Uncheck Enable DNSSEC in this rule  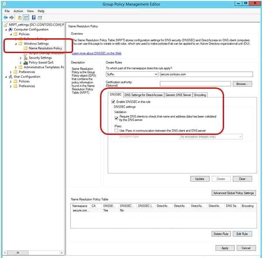click(113, 102)
